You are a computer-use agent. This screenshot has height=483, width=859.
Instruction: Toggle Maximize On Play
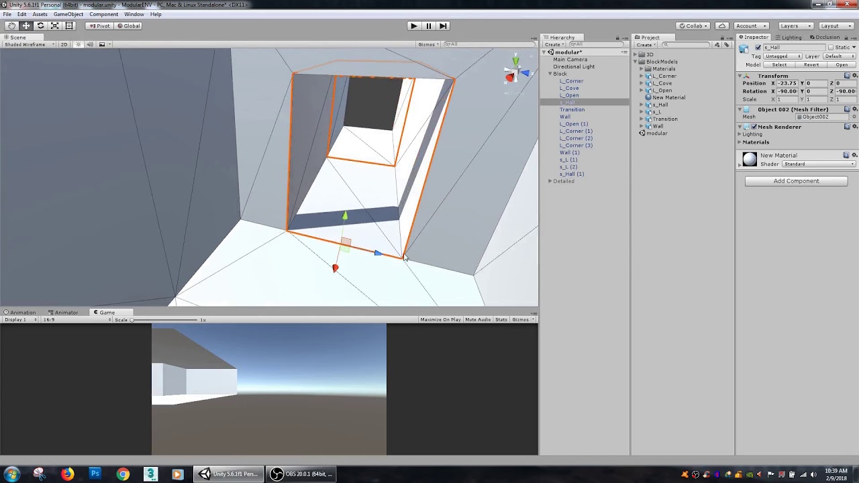(x=440, y=320)
